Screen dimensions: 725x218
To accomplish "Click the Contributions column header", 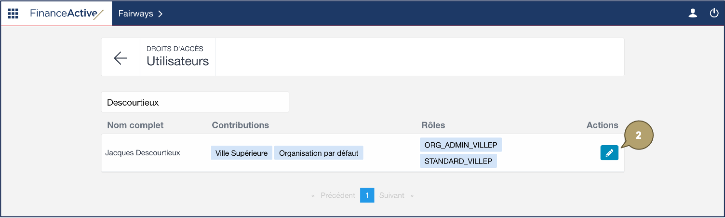I will click(241, 125).
